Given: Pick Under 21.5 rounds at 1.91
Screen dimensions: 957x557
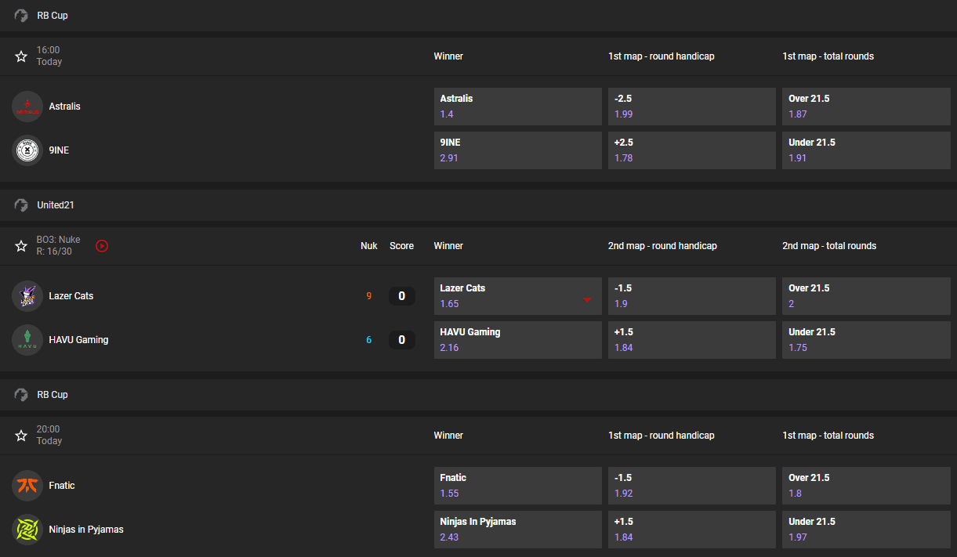Looking at the screenshot, I should pyautogui.click(x=866, y=150).
